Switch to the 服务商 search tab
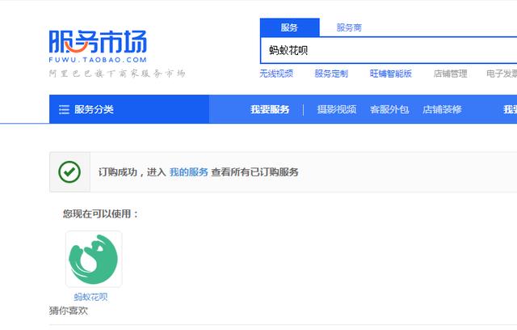 349,27
